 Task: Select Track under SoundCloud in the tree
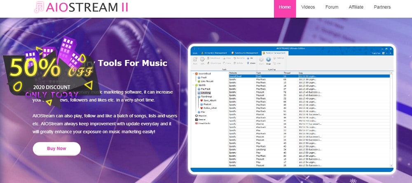[202, 78]
